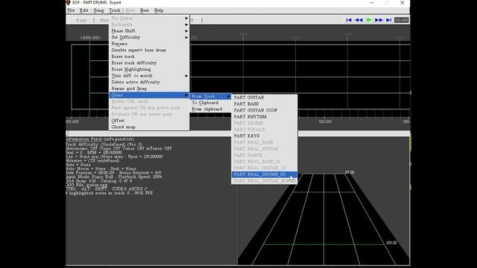Choose Erase track
This screenshot has height=268, width=477.
(149, 57)
